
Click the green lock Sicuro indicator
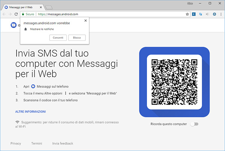(28, 14)
